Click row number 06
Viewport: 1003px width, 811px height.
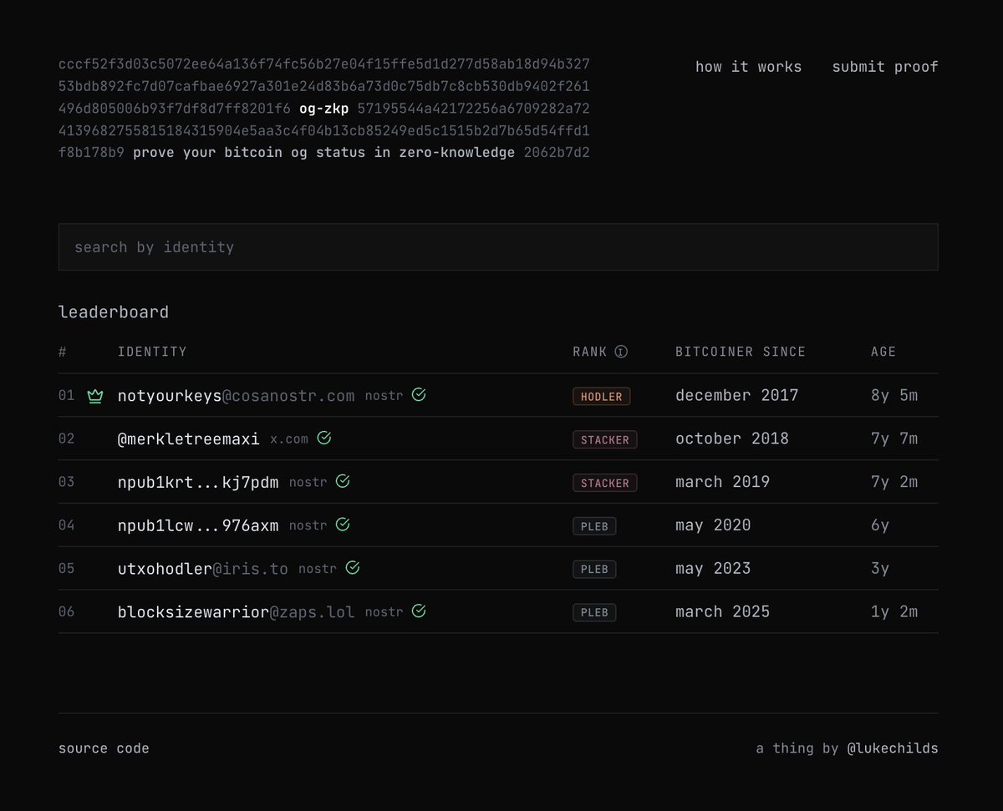click(x=67, y=612)
